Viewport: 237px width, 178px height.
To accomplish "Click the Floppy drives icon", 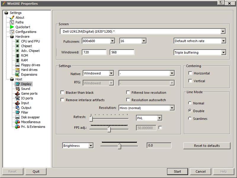I will pyautogui.click(x=17, y=65).
